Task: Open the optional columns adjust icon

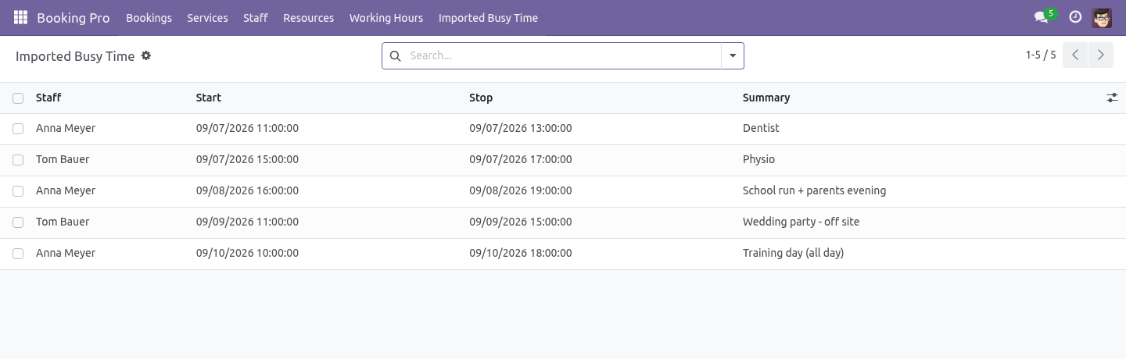Action: tap(1112, 98)
